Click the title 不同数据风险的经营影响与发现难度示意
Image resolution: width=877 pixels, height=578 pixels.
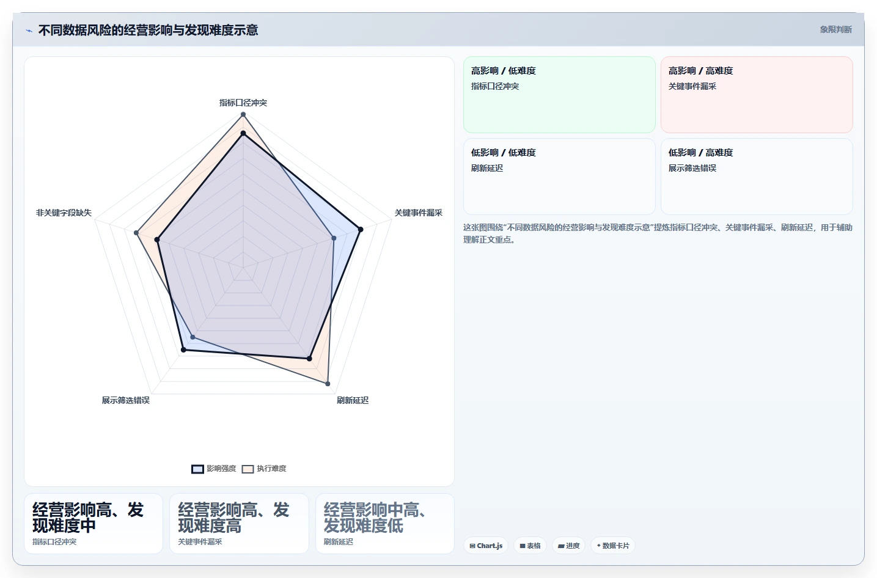click(x=148, y=30)
